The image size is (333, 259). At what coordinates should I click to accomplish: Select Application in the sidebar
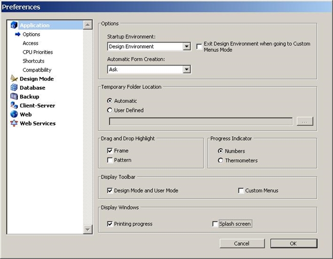point(35,25)
